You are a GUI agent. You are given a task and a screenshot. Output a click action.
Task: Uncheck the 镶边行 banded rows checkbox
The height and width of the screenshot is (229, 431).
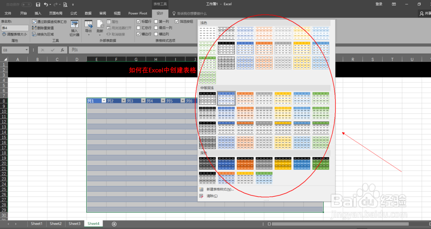click(x=138, y=34)
